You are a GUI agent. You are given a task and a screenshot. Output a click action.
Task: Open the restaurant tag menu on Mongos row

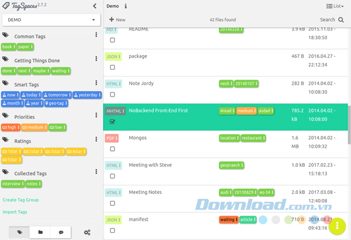pos(264,138)
